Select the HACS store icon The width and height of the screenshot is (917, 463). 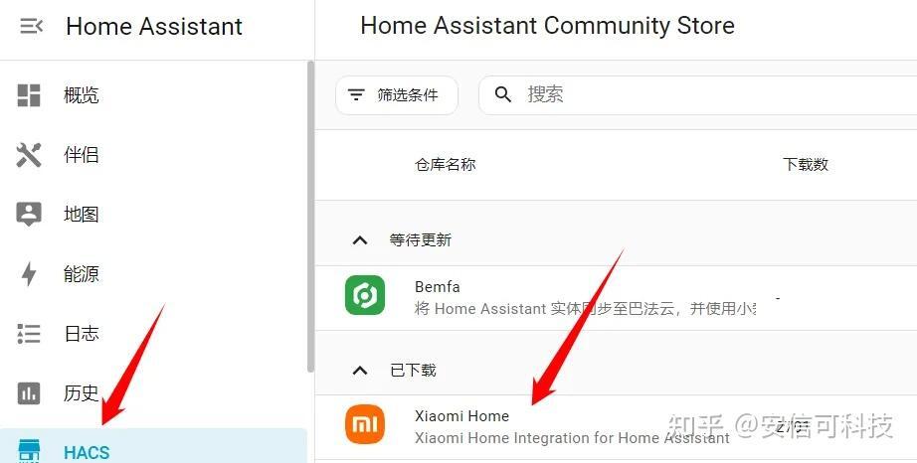[x=29, y=451]
